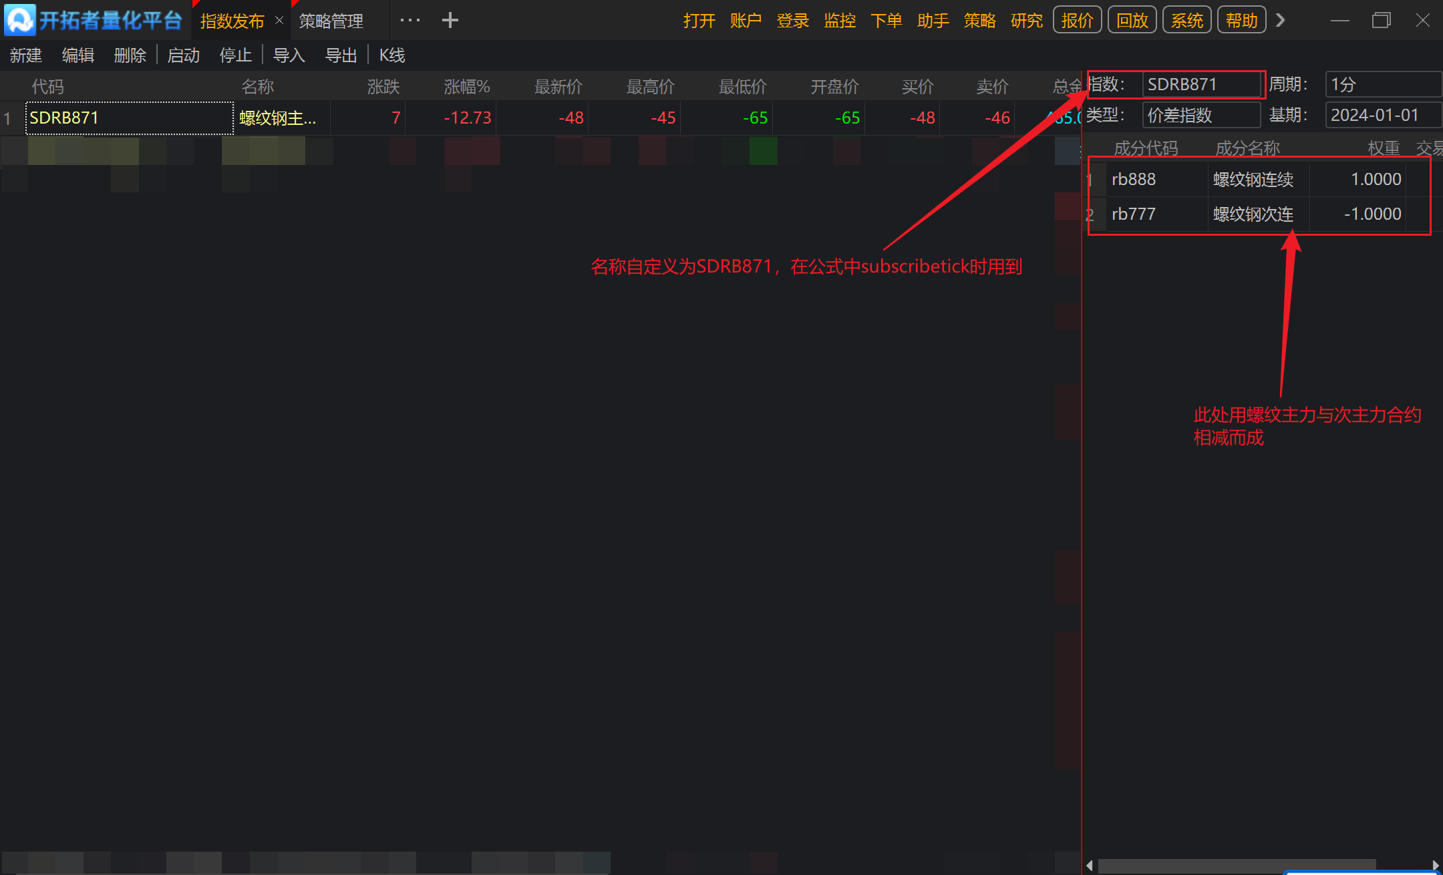Sort by the 最新价 column header
Viewport: 1443px width, 875px height.
pos(558,87)
